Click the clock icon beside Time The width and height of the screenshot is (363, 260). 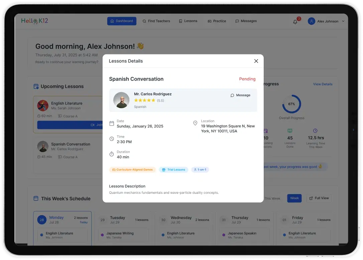pyautogui.click(x=112, y=139)
